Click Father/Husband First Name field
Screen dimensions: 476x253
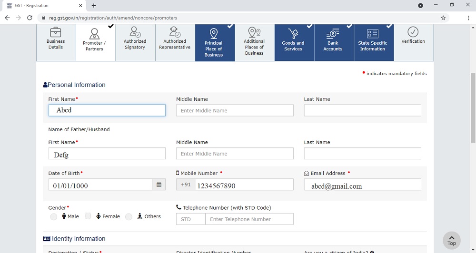(107, 154)
